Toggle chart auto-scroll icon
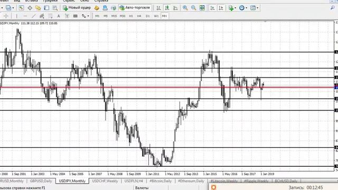338x190 pixels. pos(212,8)
